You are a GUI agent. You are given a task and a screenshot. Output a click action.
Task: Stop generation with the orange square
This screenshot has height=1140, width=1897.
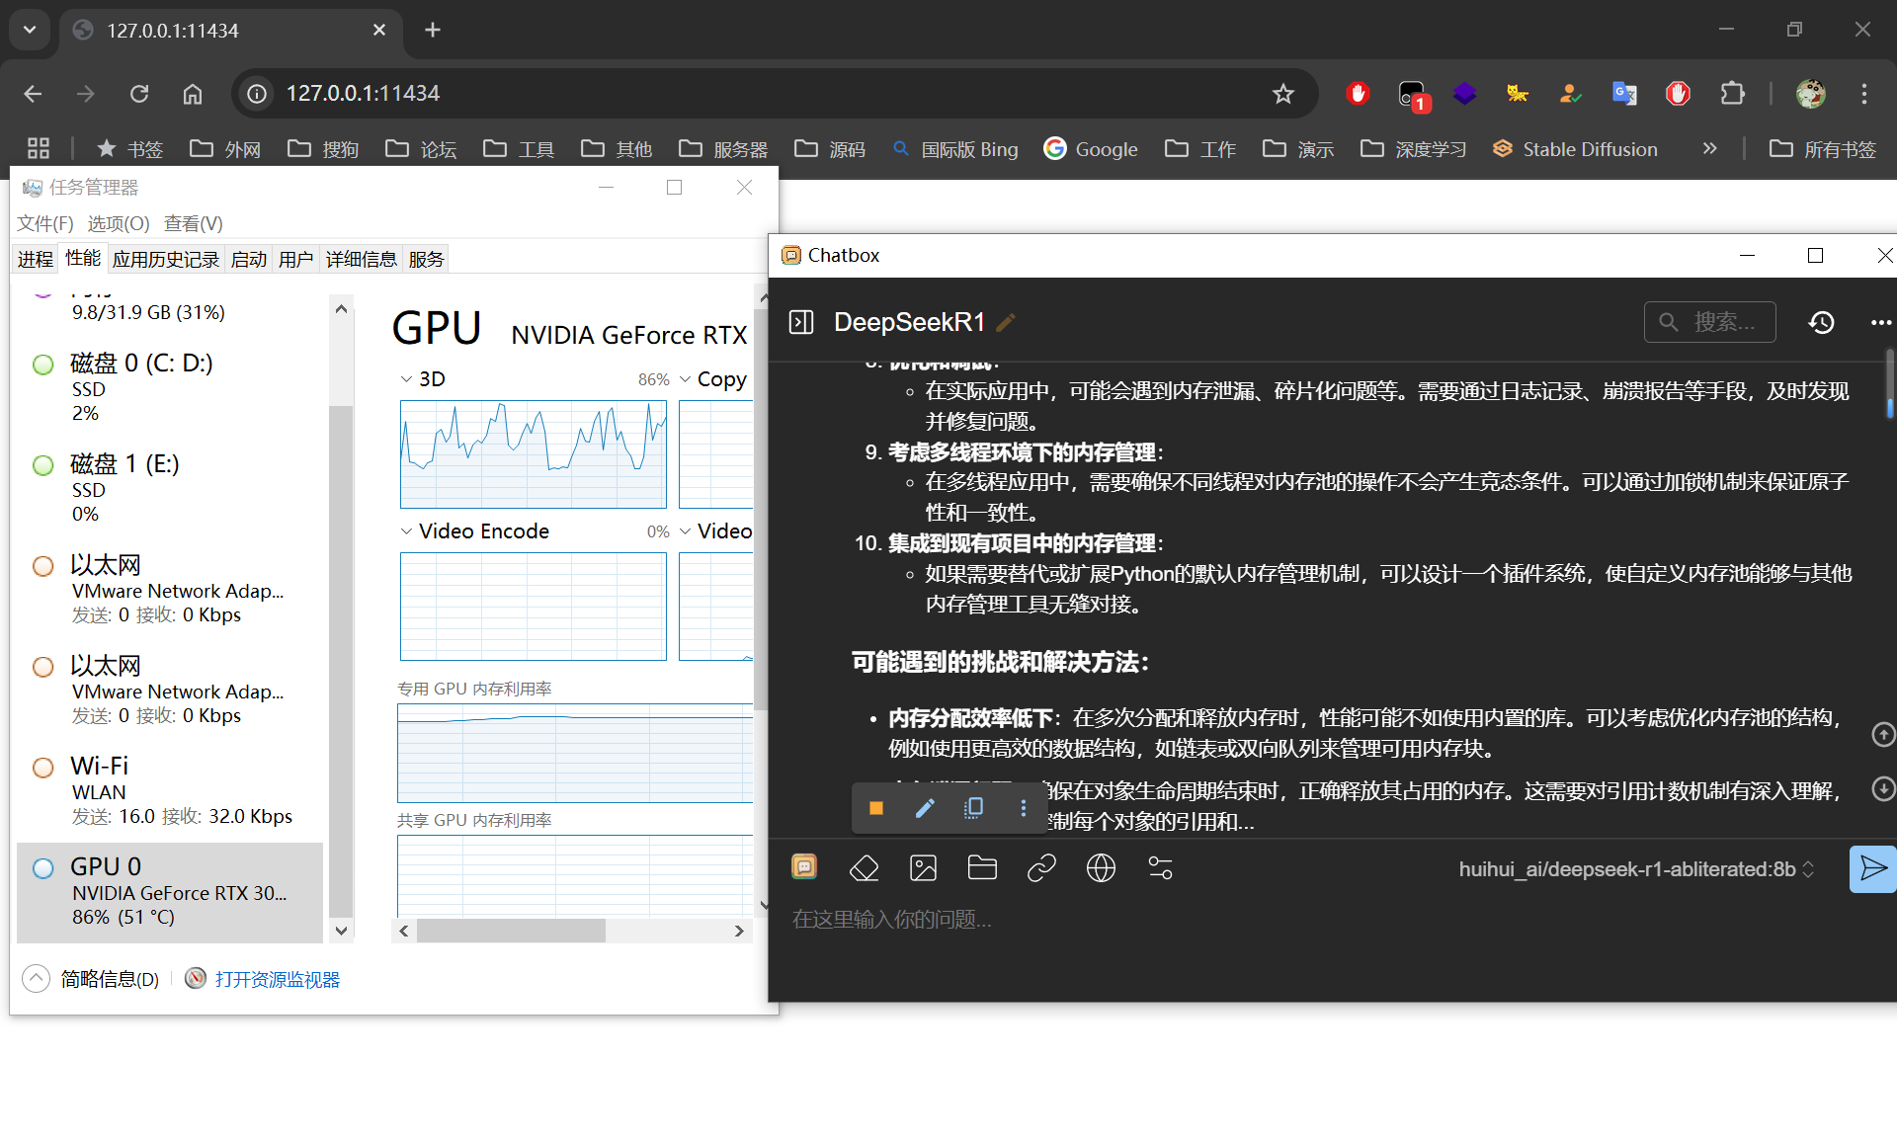[875, 808]
